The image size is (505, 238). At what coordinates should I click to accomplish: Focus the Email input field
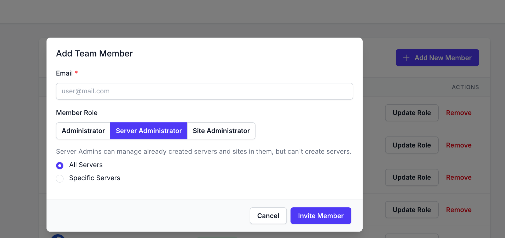pyautogui.click(x=204, y=91)
